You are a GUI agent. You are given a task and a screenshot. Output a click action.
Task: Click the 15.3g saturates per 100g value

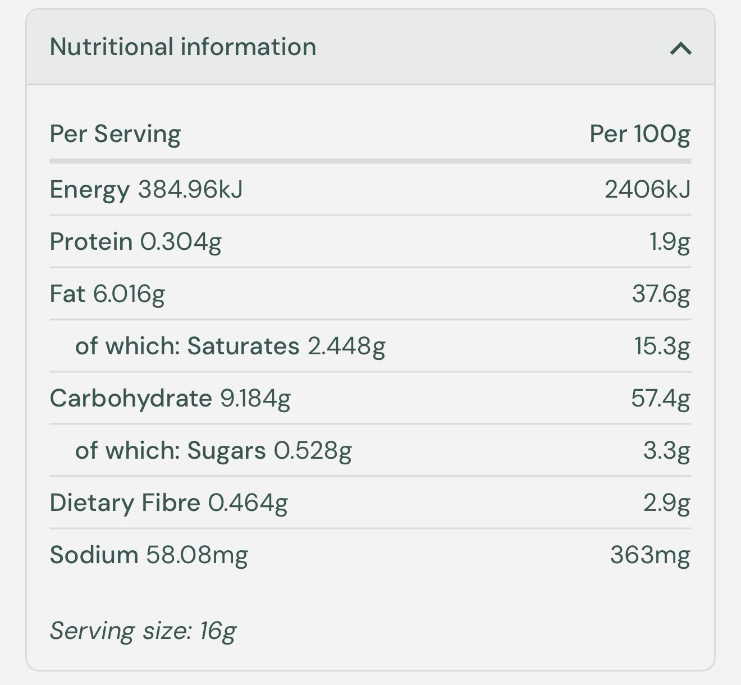(x=662, y=346)
